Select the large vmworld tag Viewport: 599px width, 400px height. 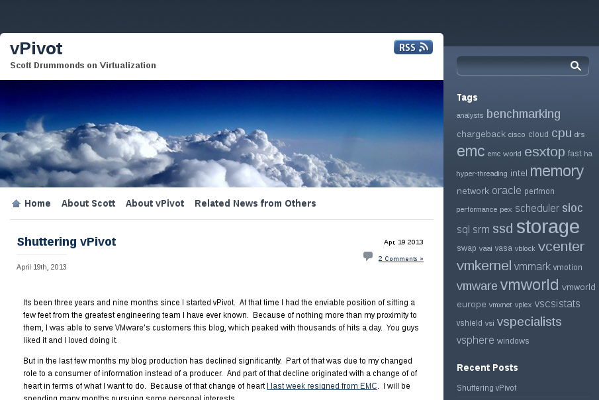[x=529, y=285]
